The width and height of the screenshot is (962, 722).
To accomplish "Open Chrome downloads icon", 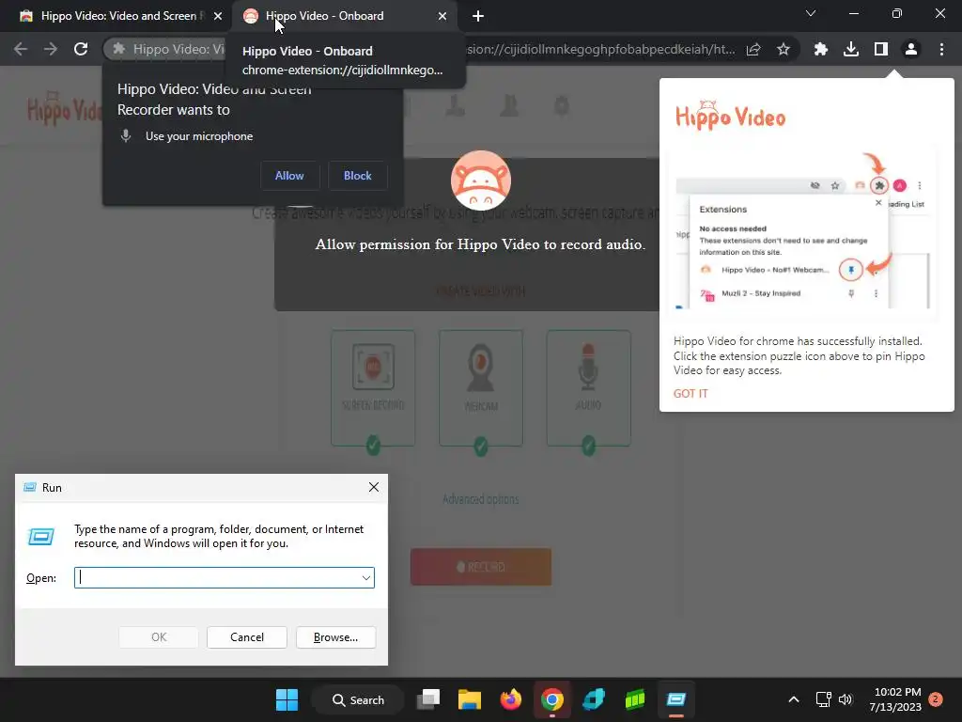I will click(851, 49).
